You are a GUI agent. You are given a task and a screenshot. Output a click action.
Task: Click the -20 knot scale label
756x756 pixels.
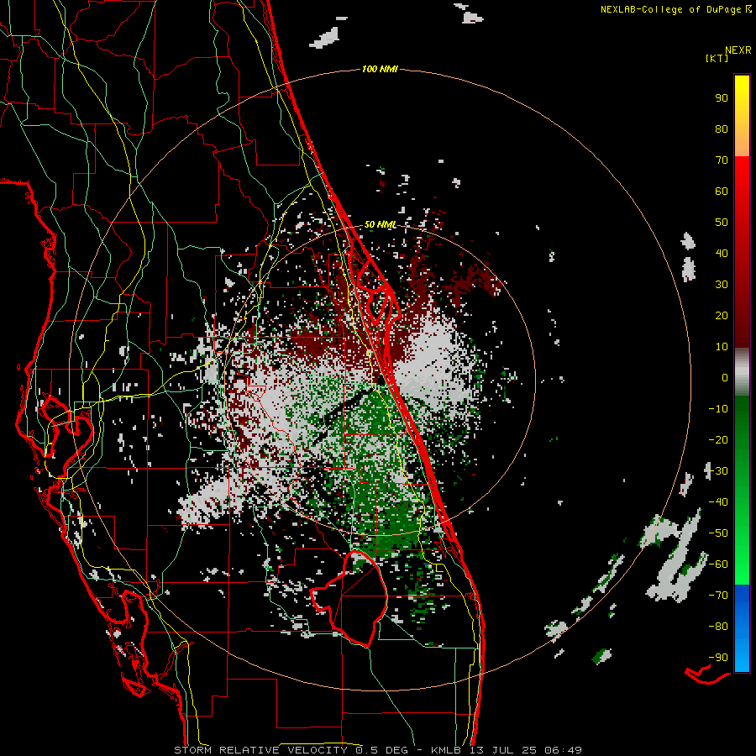click(x=718, y=439)
